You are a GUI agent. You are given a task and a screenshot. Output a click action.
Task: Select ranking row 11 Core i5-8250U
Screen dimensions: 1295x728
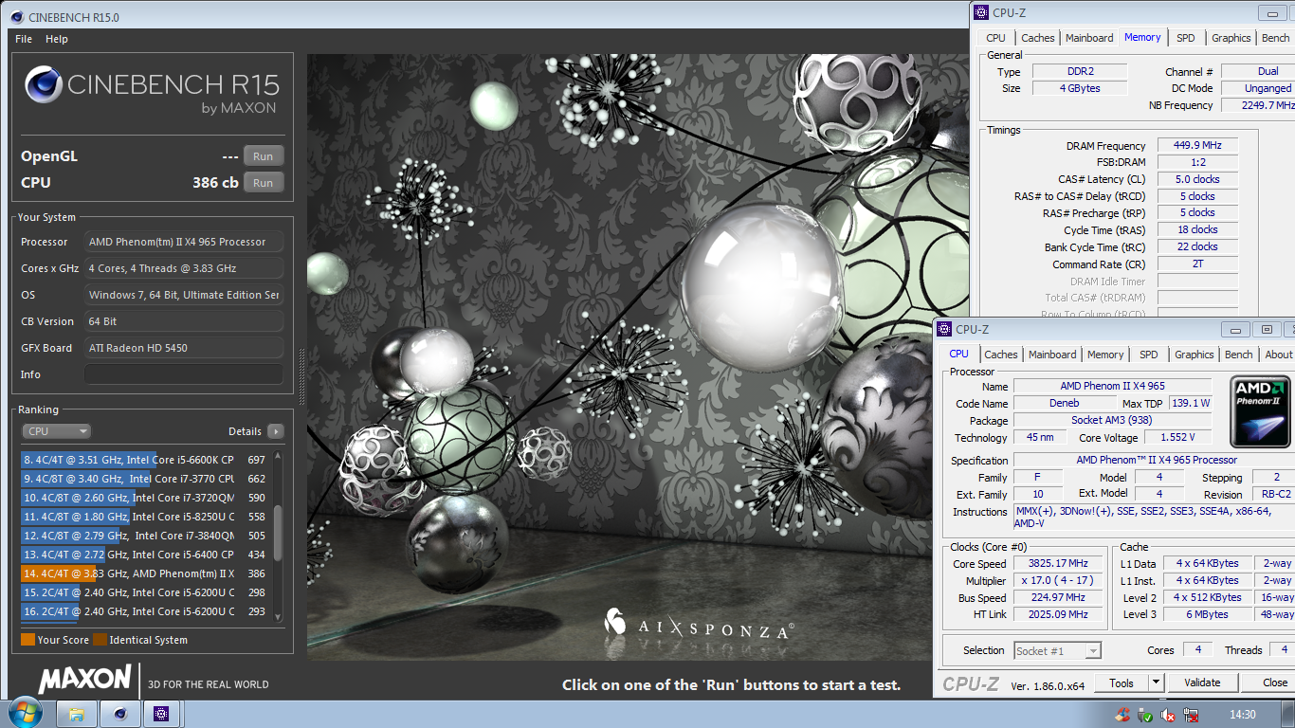pos(144,517)
